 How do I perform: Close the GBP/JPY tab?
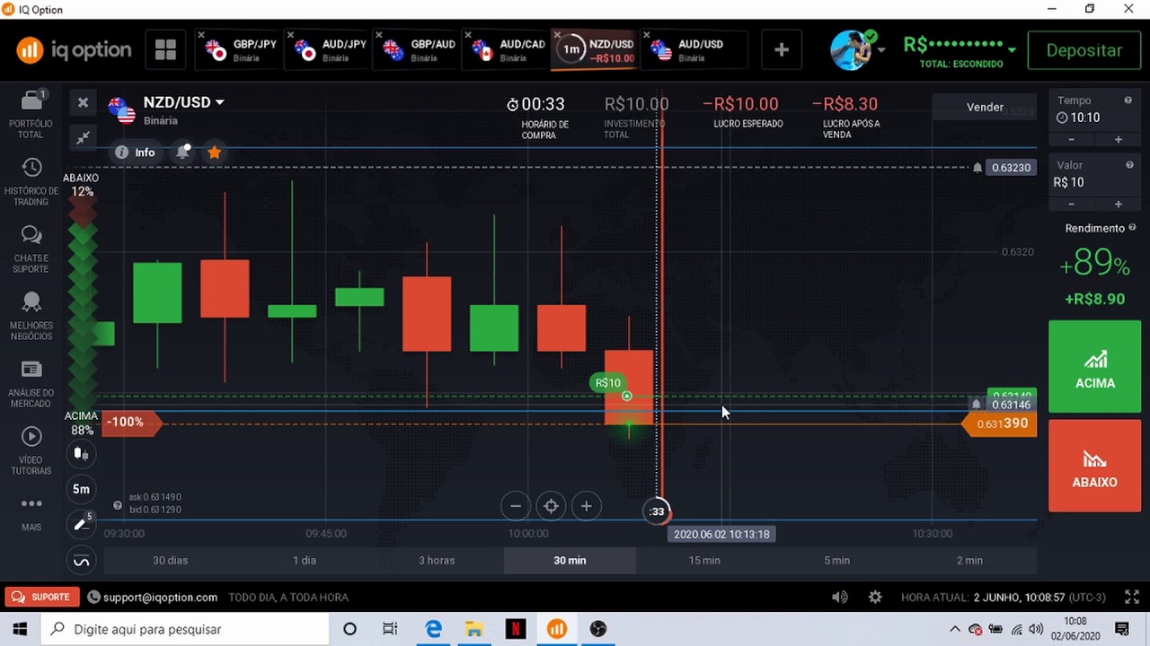coord(201,36)
